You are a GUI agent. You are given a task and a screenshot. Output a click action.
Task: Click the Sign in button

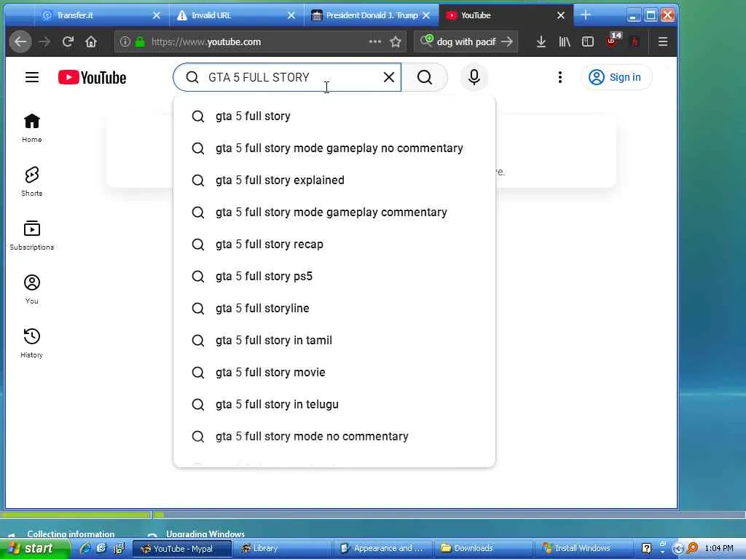click(616, 77)
